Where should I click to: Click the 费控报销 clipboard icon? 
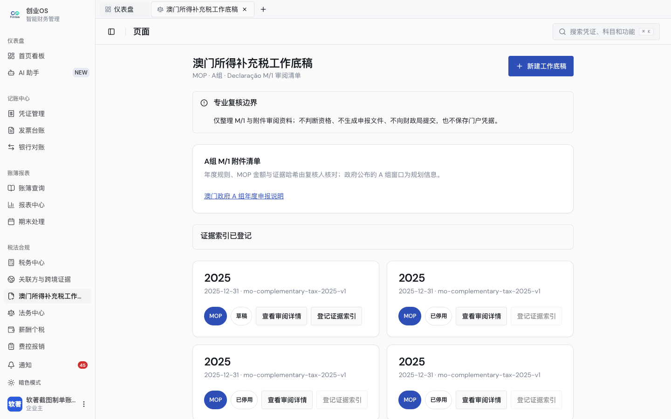pyautogui.click(x=11, y=346)
